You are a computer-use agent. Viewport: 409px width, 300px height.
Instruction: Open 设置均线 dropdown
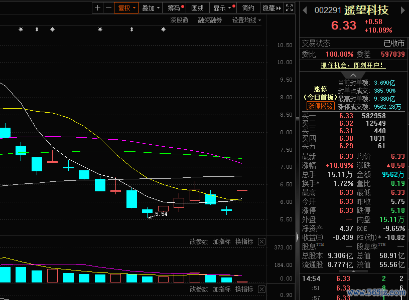pyautogui.click(x=246, y=20)
